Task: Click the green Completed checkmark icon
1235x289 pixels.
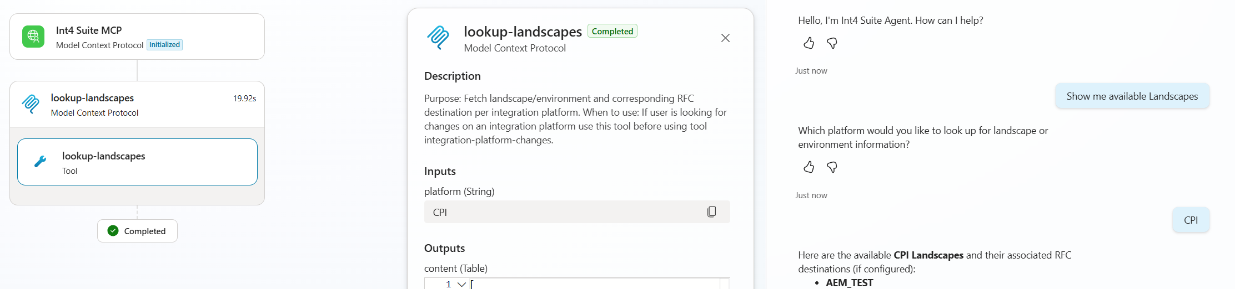Action: (x=113, y=231)
